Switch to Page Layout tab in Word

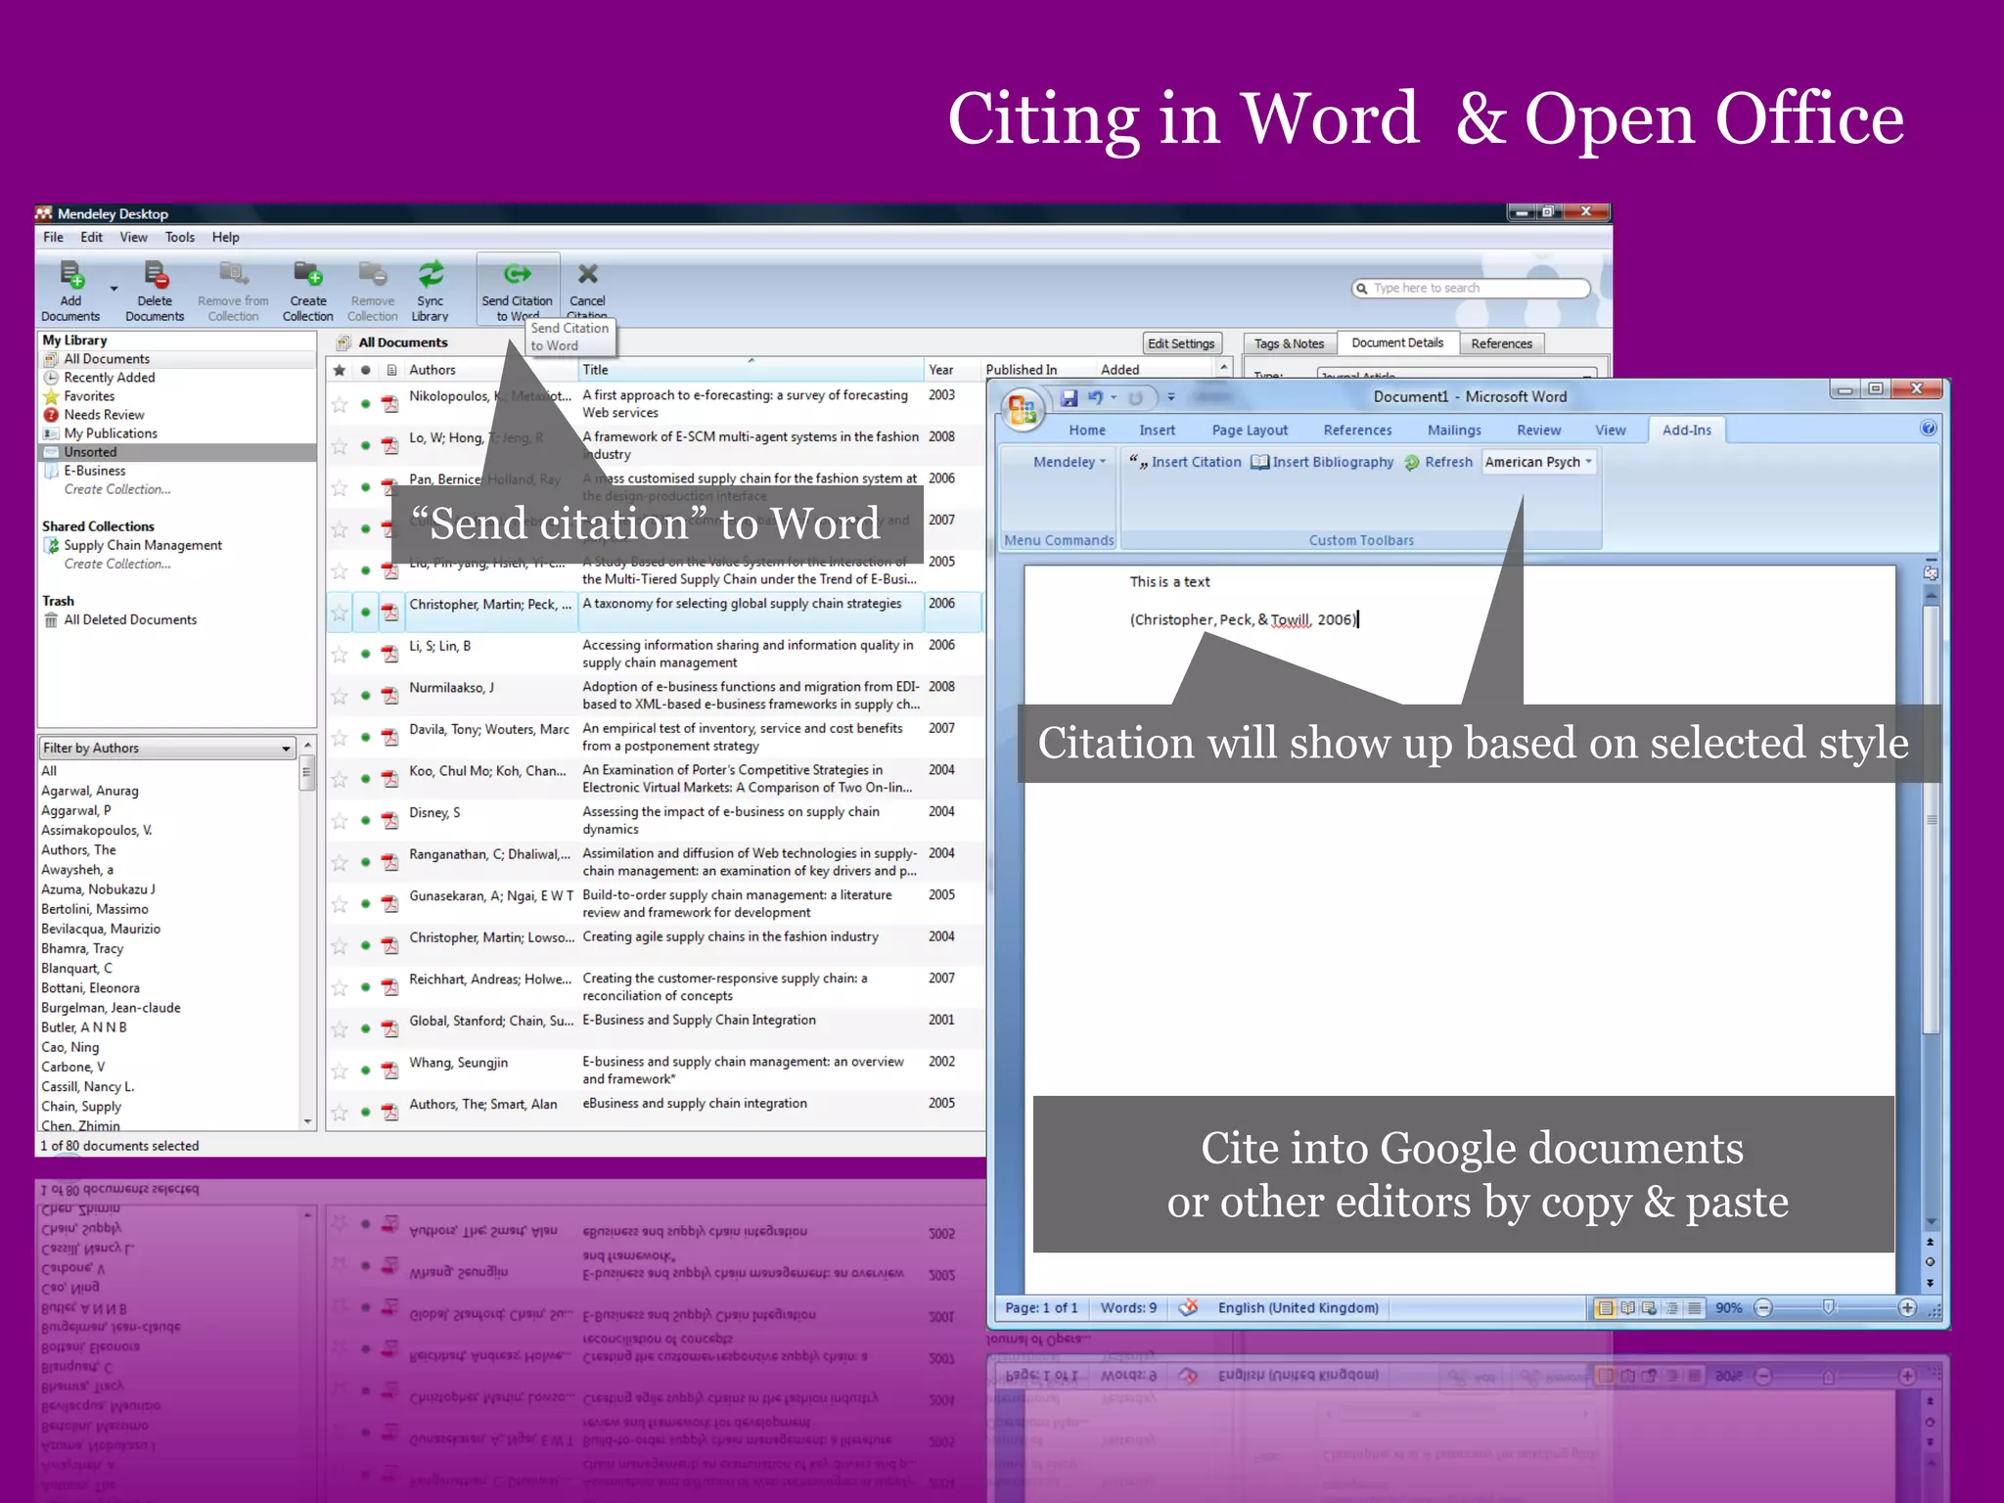[1250, 430]
